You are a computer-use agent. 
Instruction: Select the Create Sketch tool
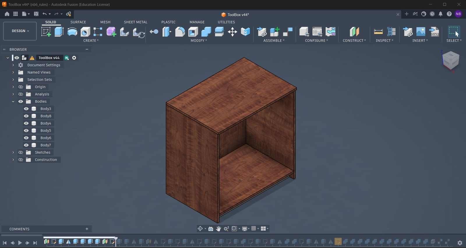point(46,32)
